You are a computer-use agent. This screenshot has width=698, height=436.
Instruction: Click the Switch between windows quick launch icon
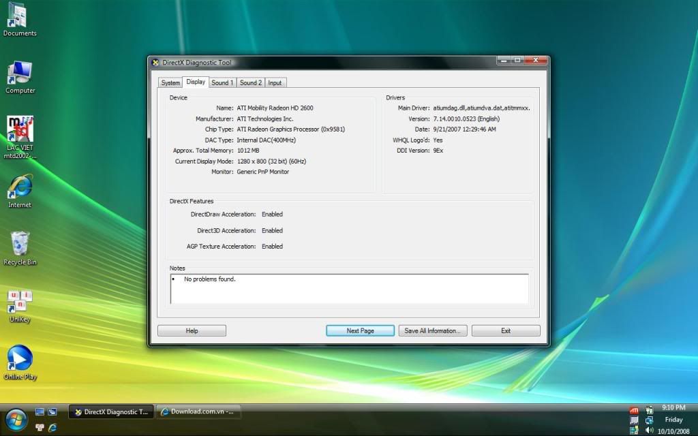tap(52, 412)
